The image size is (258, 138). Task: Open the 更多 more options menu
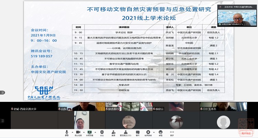172,132
